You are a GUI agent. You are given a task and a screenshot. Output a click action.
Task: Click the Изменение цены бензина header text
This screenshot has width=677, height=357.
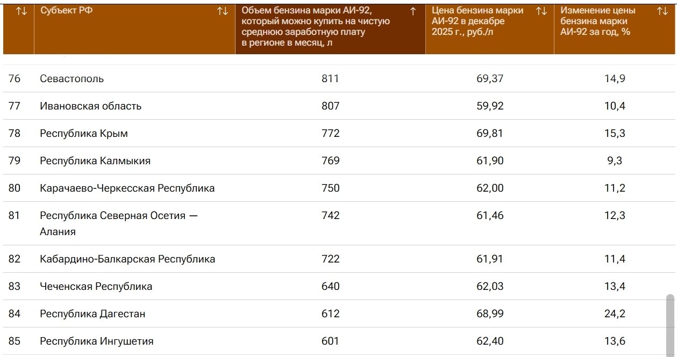pyautogui.click(x=598, y=21)
